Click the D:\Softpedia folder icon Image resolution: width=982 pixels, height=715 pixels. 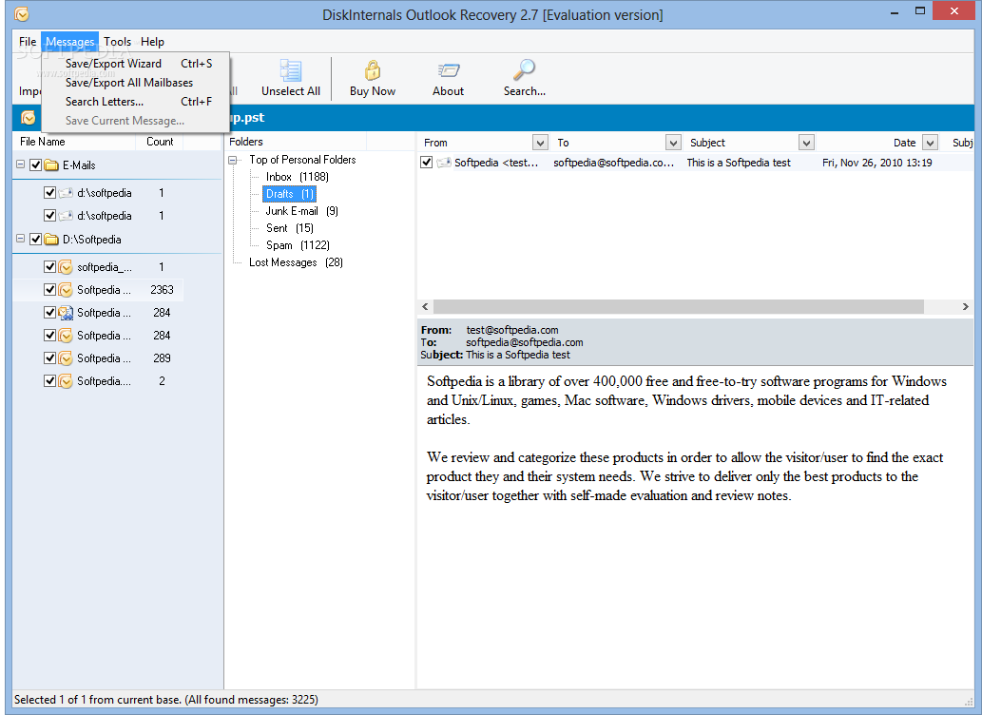tap(51, 240)
